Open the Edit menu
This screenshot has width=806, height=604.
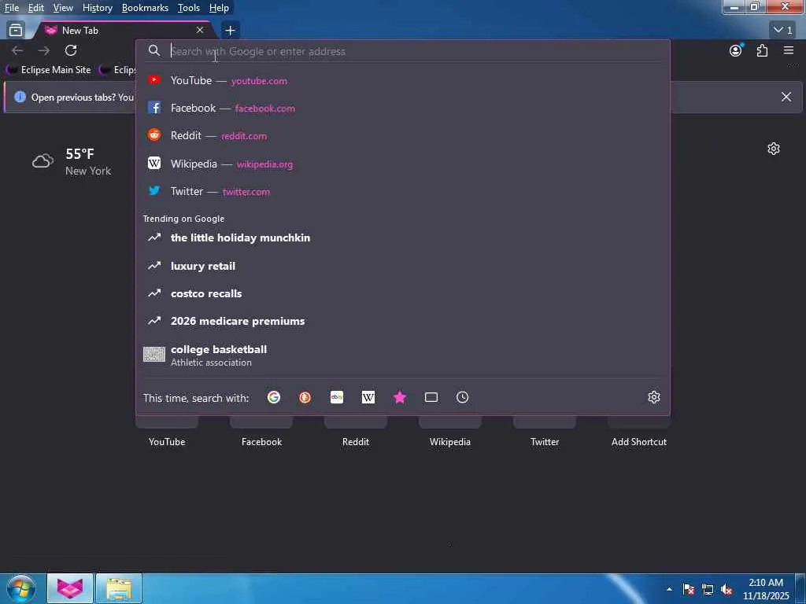tap(36, 8)
